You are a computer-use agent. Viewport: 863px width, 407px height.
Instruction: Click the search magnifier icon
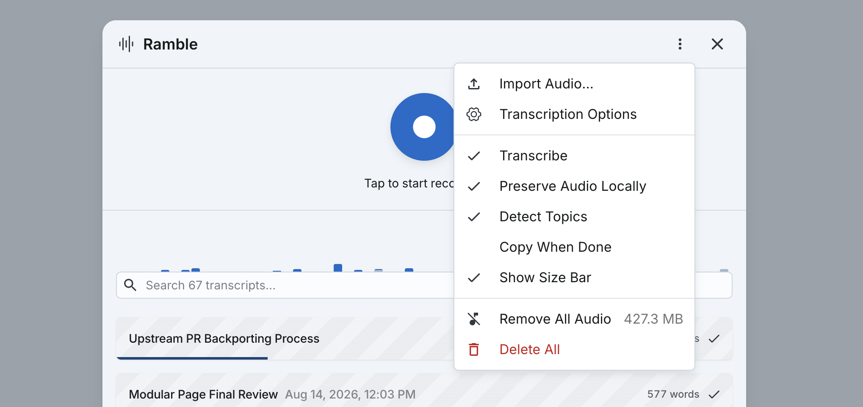click(x=130, y=285)
